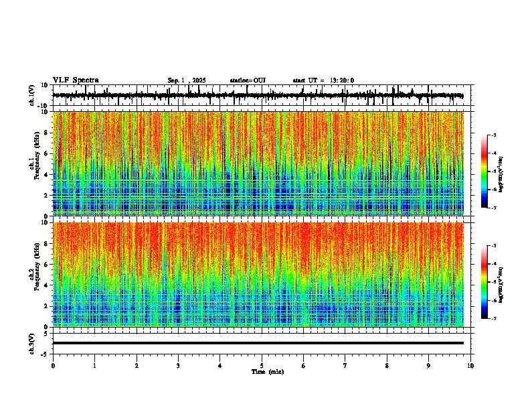
Task: Select the "ch.1(V)" axis label
Action: 32,95
